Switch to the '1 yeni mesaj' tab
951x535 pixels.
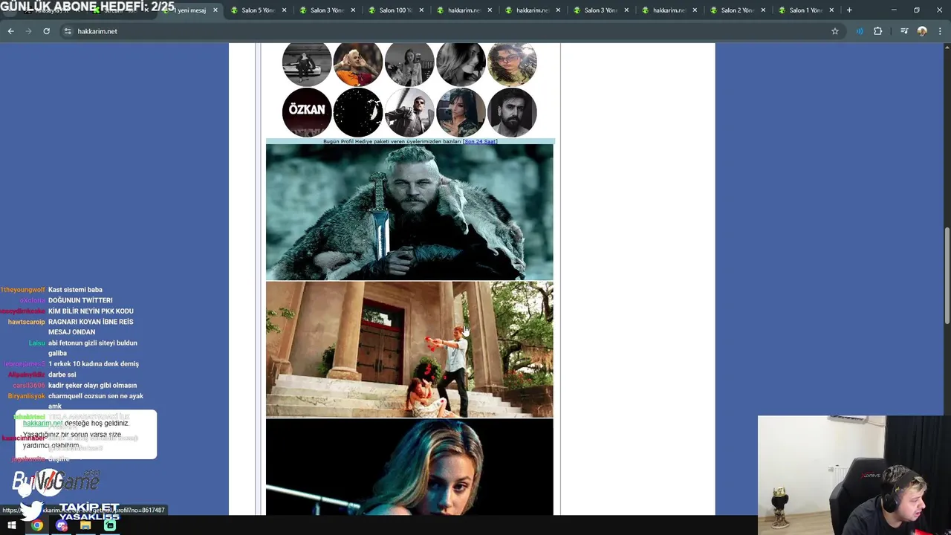point(191,10)
